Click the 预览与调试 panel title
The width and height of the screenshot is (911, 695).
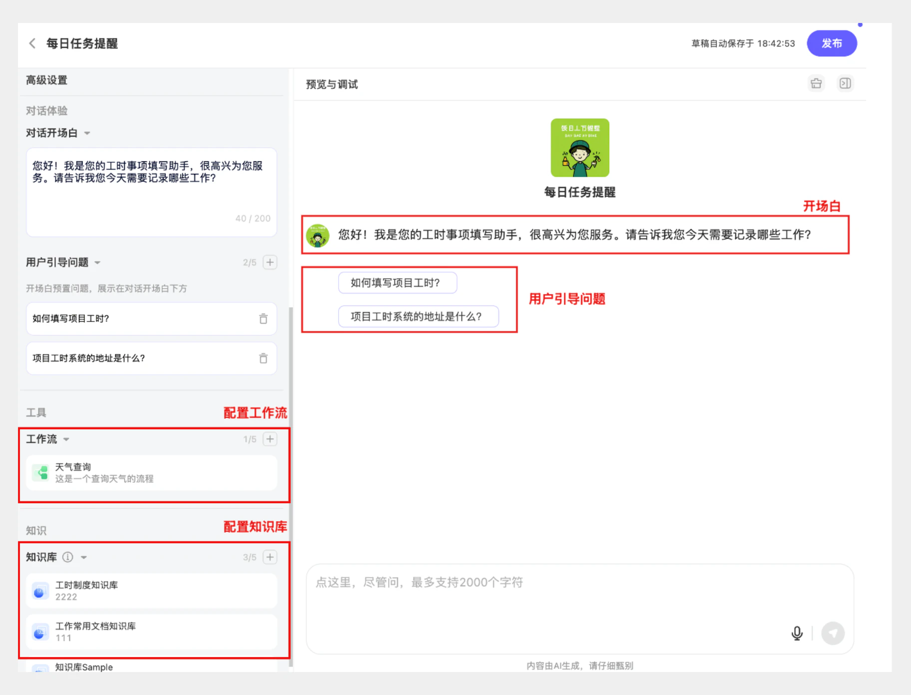tap(332, 84)
